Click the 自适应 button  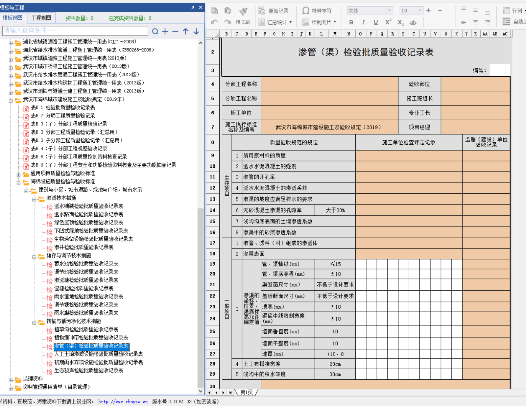[514, 22]
